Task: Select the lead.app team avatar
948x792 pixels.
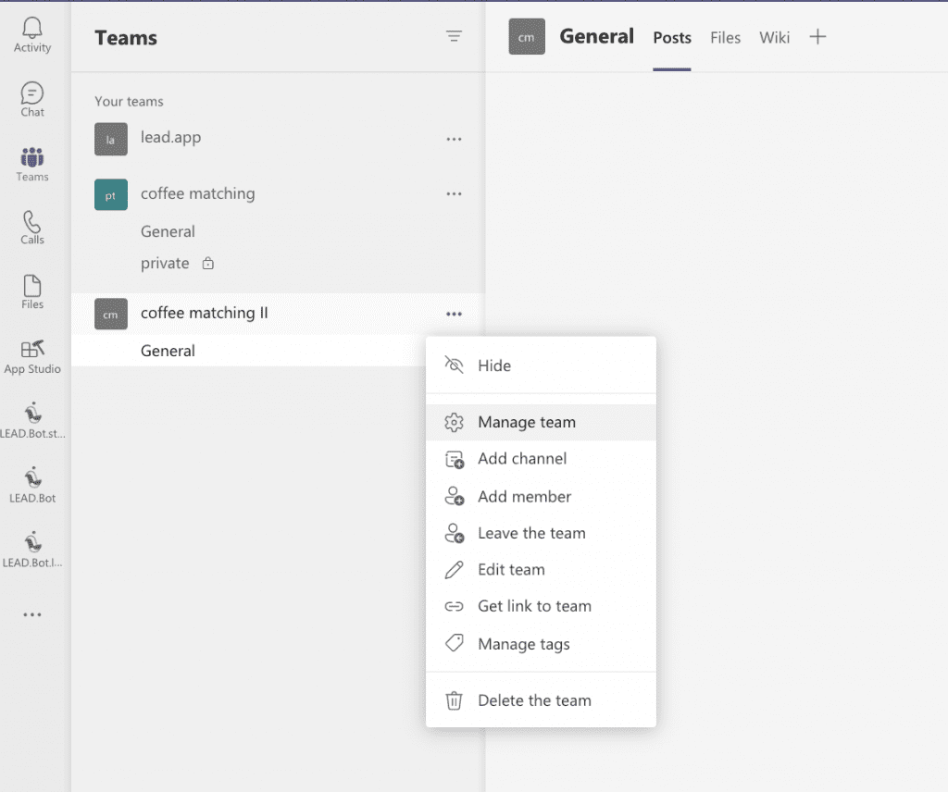Action: pyautogui.click(x=111, y=140)
